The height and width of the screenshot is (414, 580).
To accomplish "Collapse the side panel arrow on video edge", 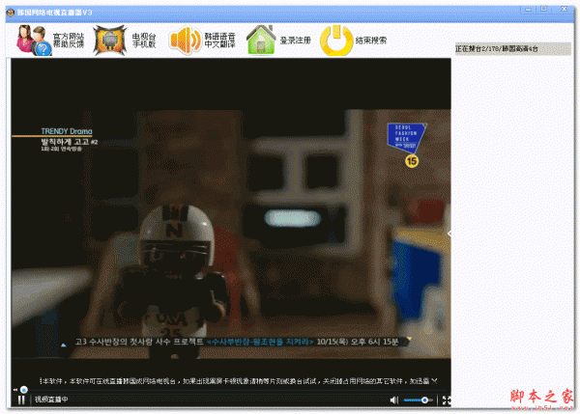I will (x=449, y=233).
